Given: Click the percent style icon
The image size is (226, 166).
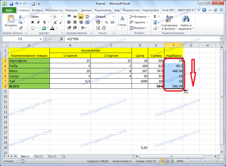Looking at the screenshot, I should [x=106, y=22].
